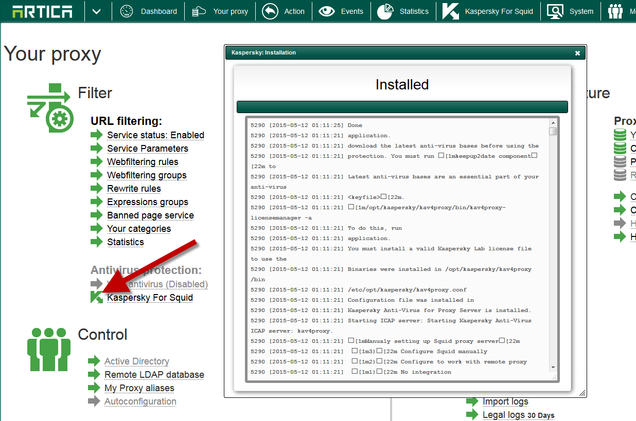Viewport: 636px width, 421px height.
Task: Open the chevron dropdown beside Artica logo
Action: (x=96, y=11)
